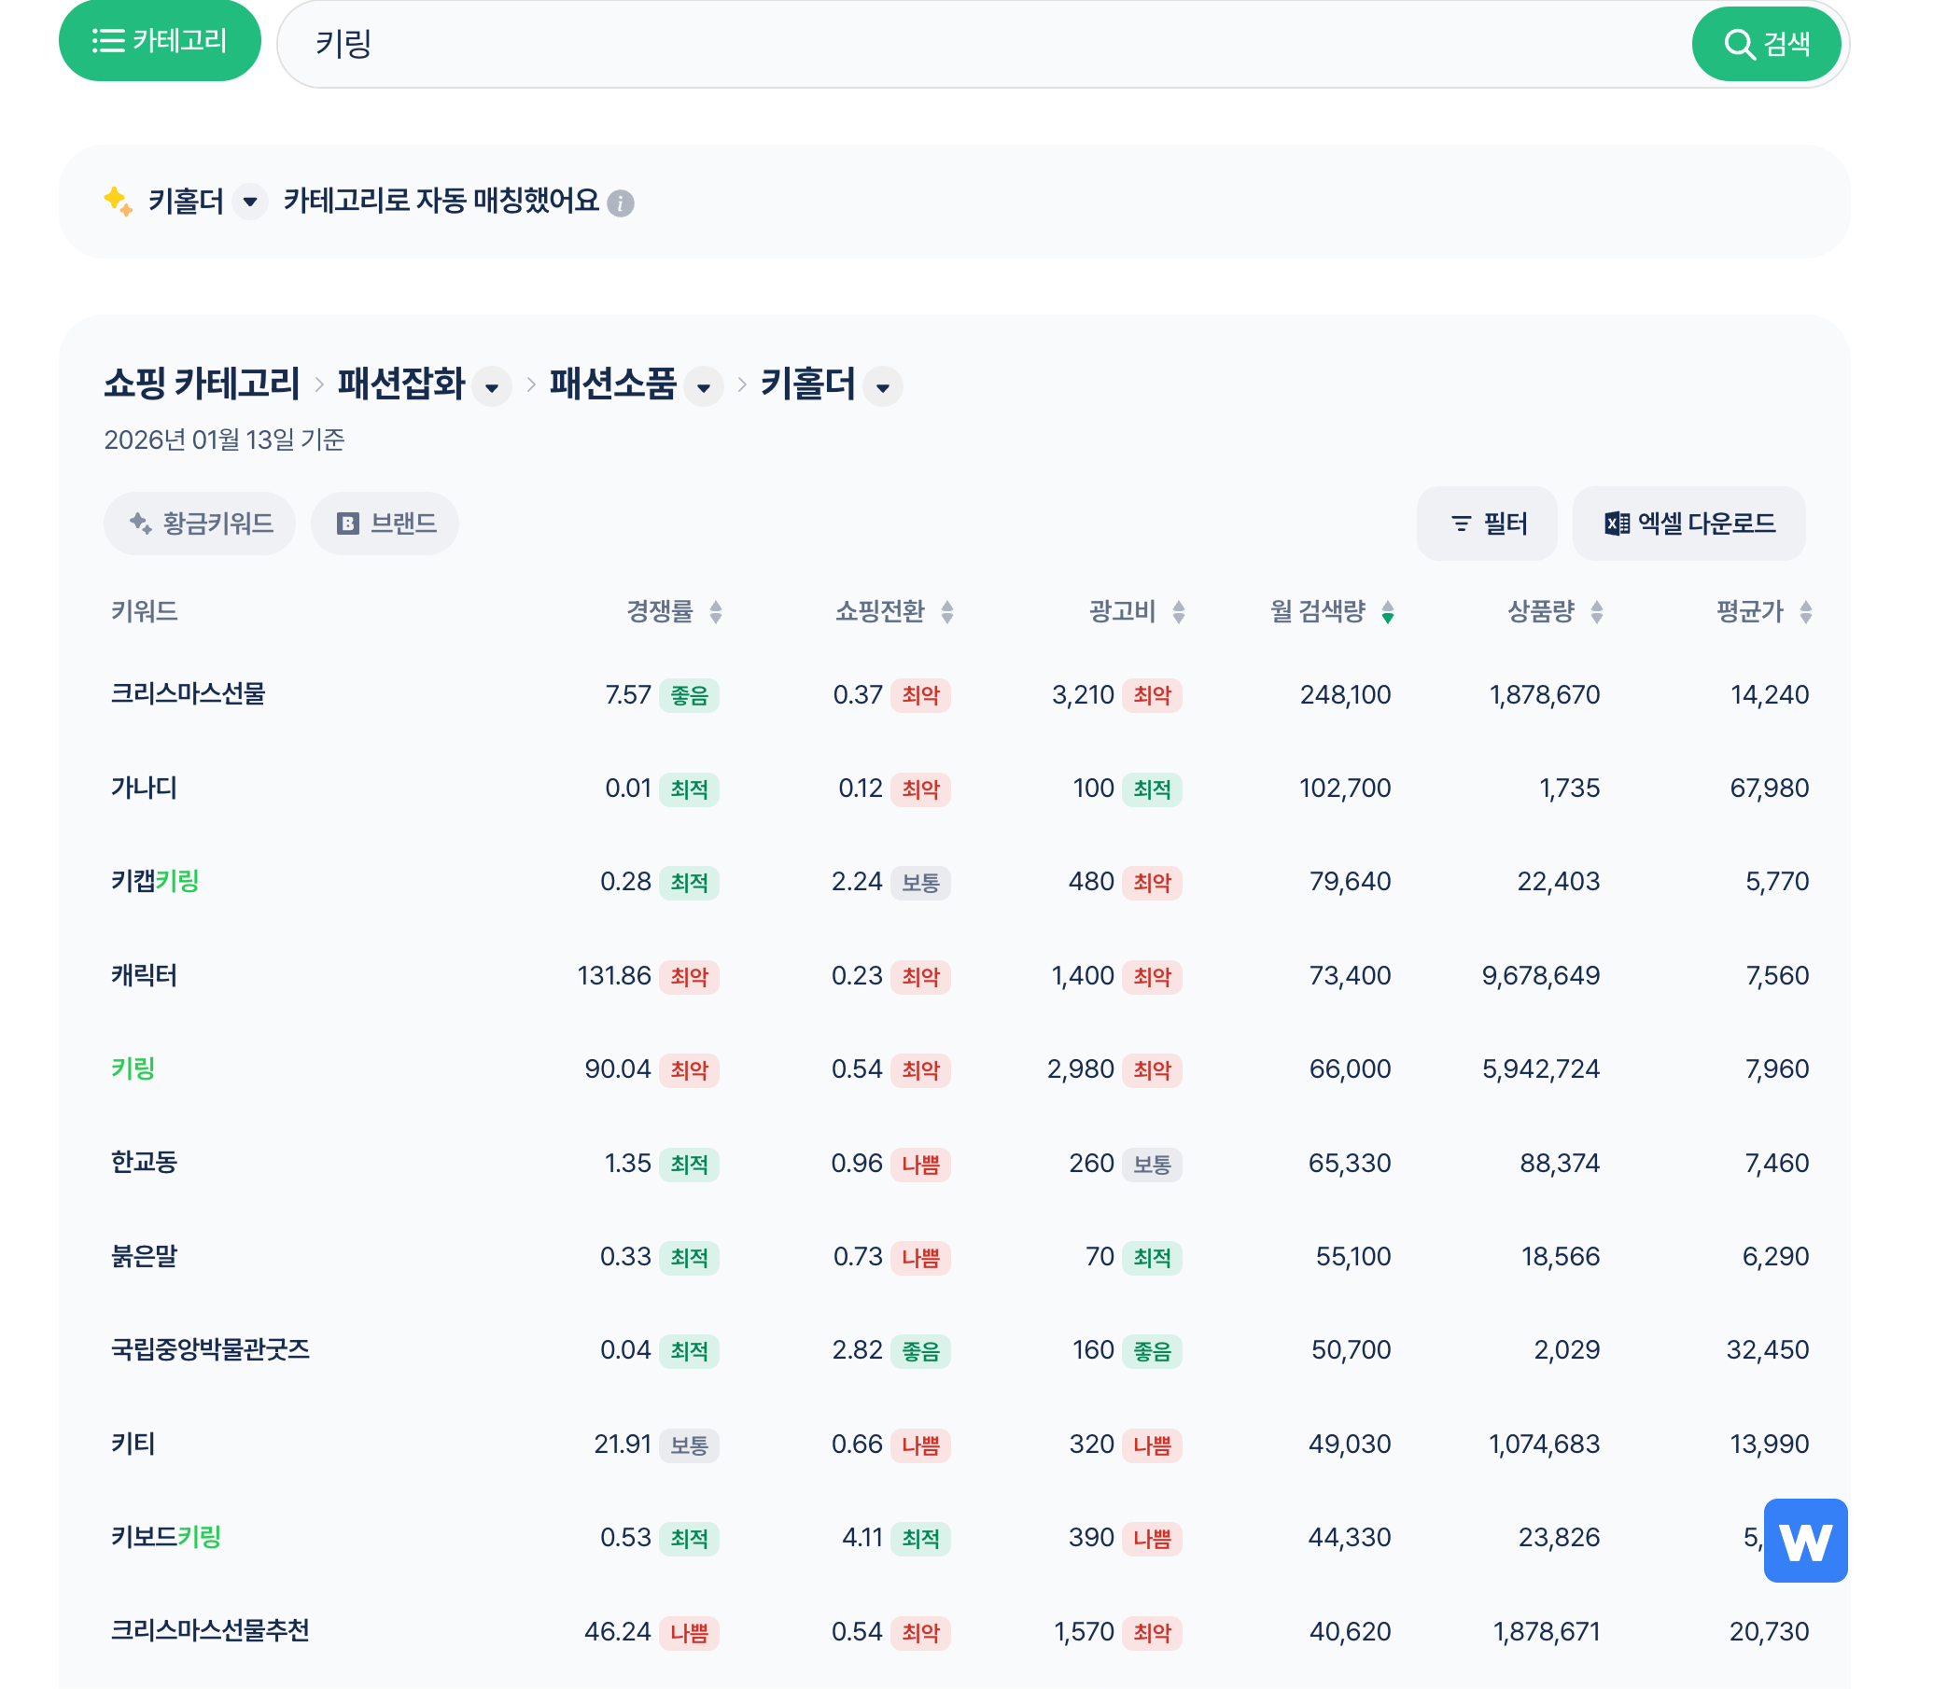Sort by 쇼핑전환 column arrows
The height and width of the screenshot is (1689, 1947).
click(946, 613)
